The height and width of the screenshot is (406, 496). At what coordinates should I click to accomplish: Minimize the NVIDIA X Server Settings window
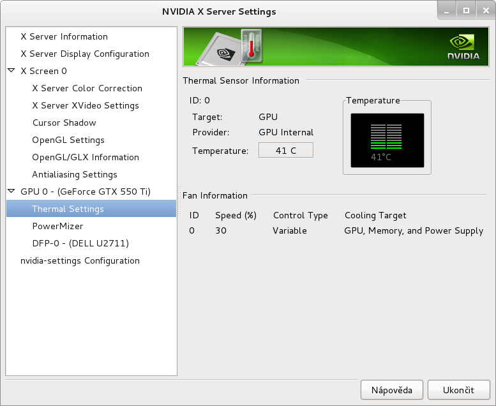(447, 11)
